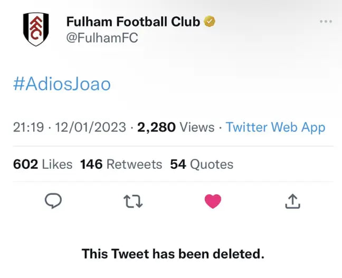The height and width of the screenshot is (278, 342).
Task: Open the #AdiosJoao hashtag
Action: pos(62,83)
